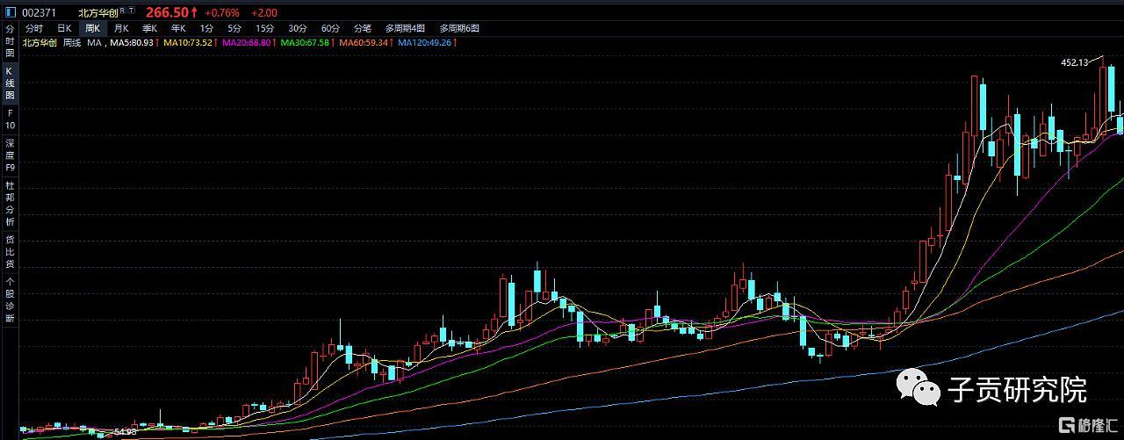The width and height of the screenshot is (1124, 440).
Task: Show the 5分 five-minute chart
Action: [234, 28]
